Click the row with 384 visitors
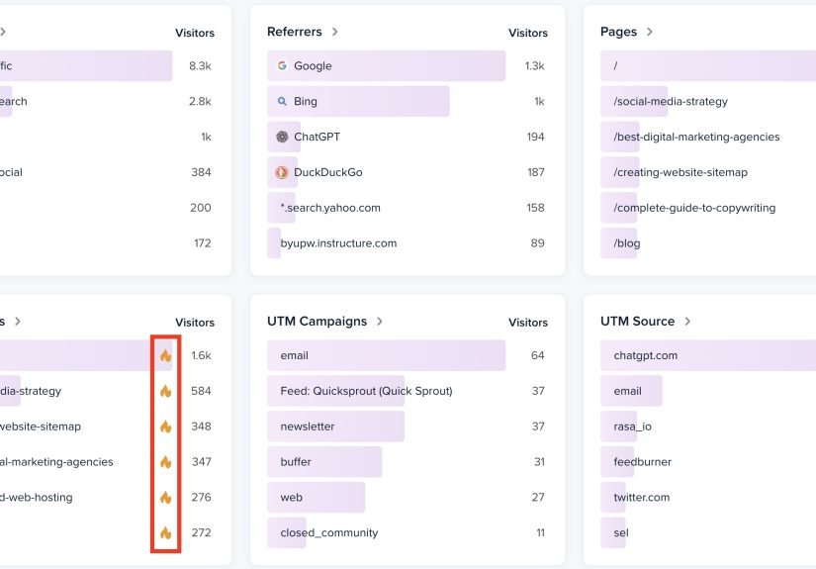816x569 pixels. [x=107, y=172]
